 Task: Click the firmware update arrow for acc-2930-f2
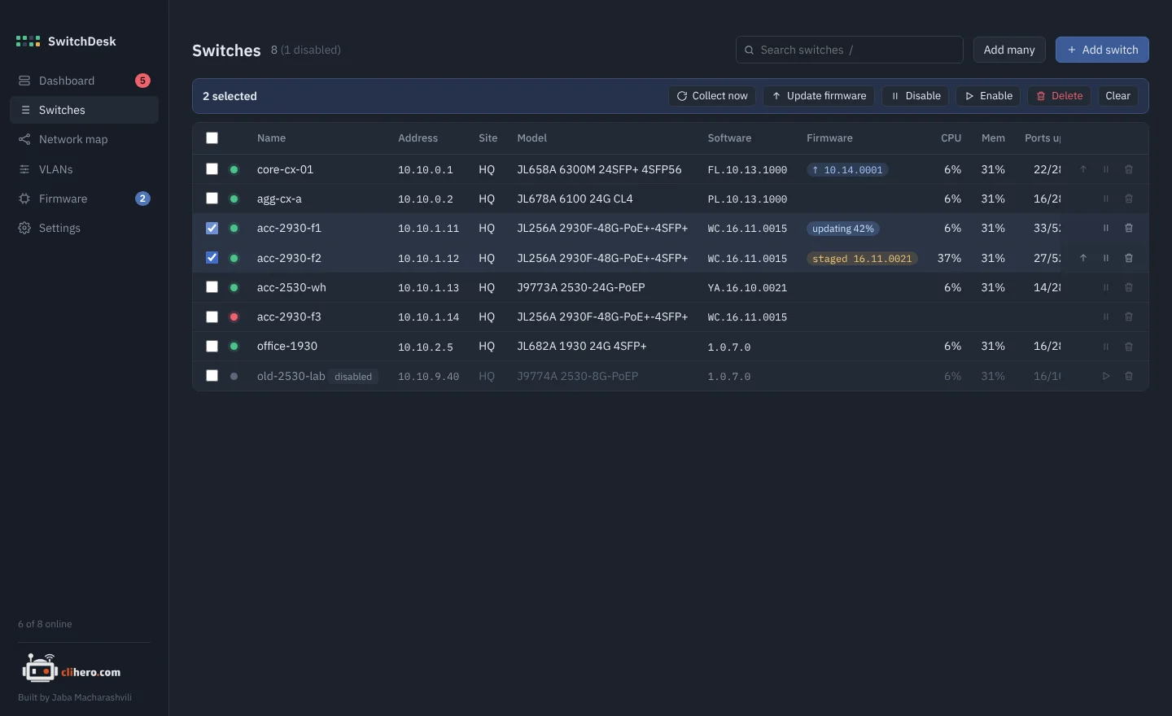1083,258
